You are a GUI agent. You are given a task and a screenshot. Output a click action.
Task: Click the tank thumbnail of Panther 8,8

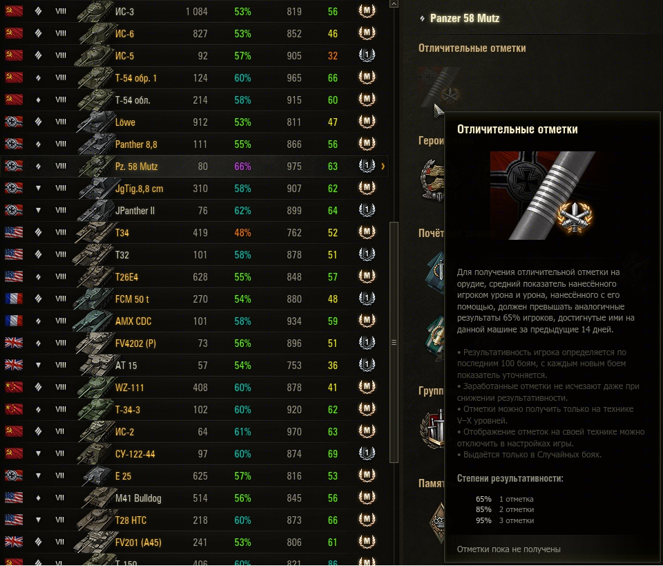[x=95, y=144]
